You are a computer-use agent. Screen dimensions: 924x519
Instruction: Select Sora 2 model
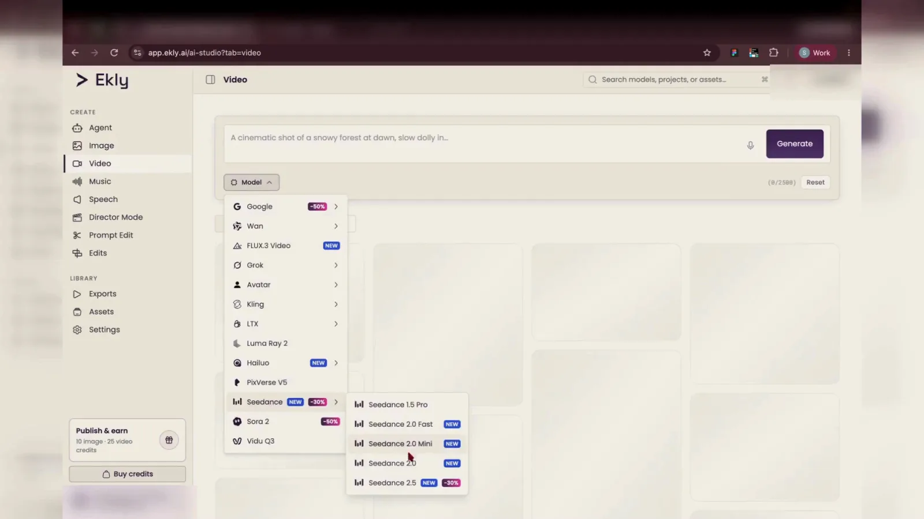click(x=286, y=422)
